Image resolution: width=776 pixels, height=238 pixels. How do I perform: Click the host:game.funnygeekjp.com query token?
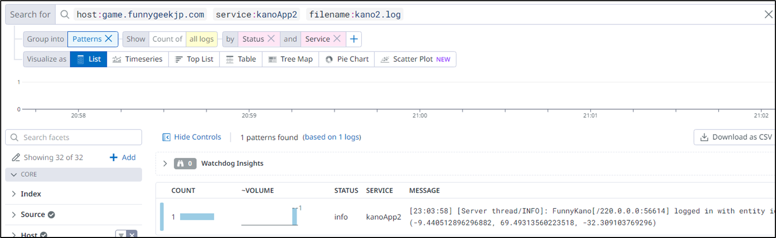[141, 15]
